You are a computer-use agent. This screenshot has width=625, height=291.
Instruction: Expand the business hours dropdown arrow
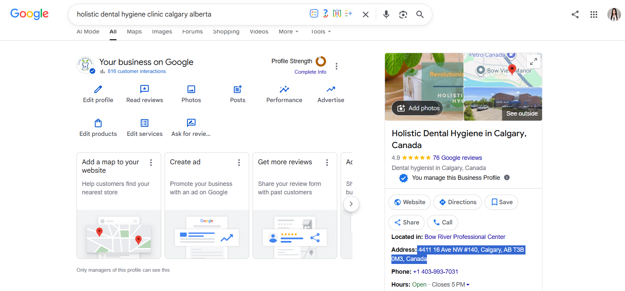point(468,285)
